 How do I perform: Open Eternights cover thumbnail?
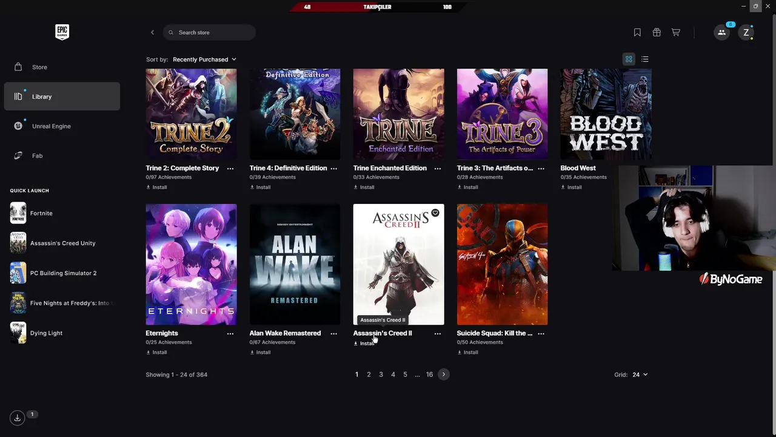191,264
